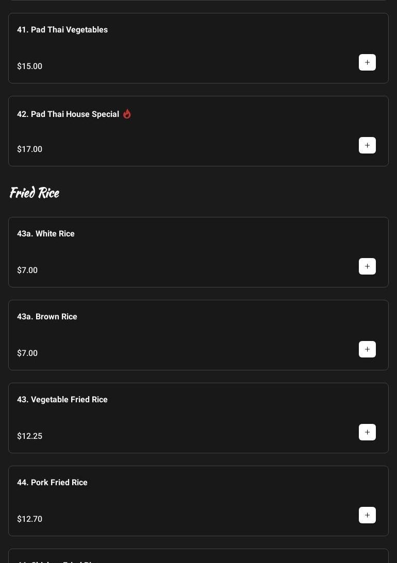Click the $7.00 price under White Rice

point(27,270)
